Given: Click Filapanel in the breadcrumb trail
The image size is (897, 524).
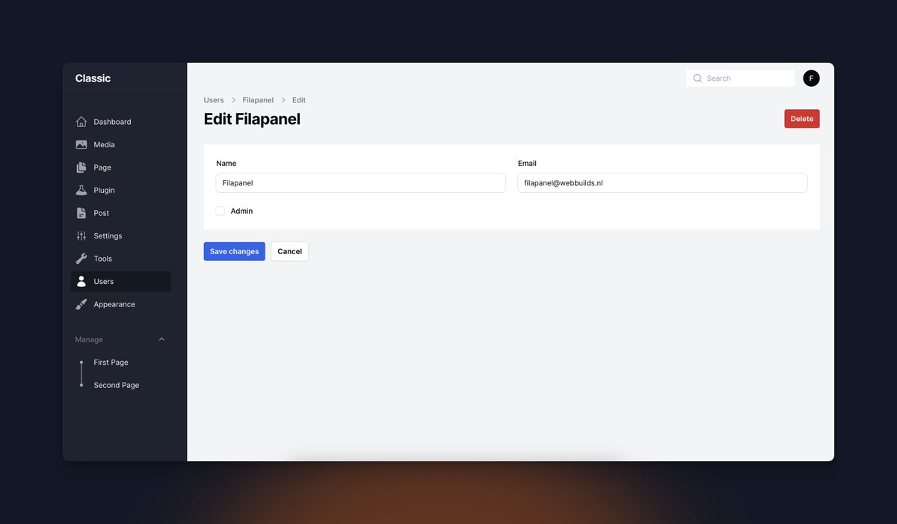Looking at the screenshot, I should point(257,99).
